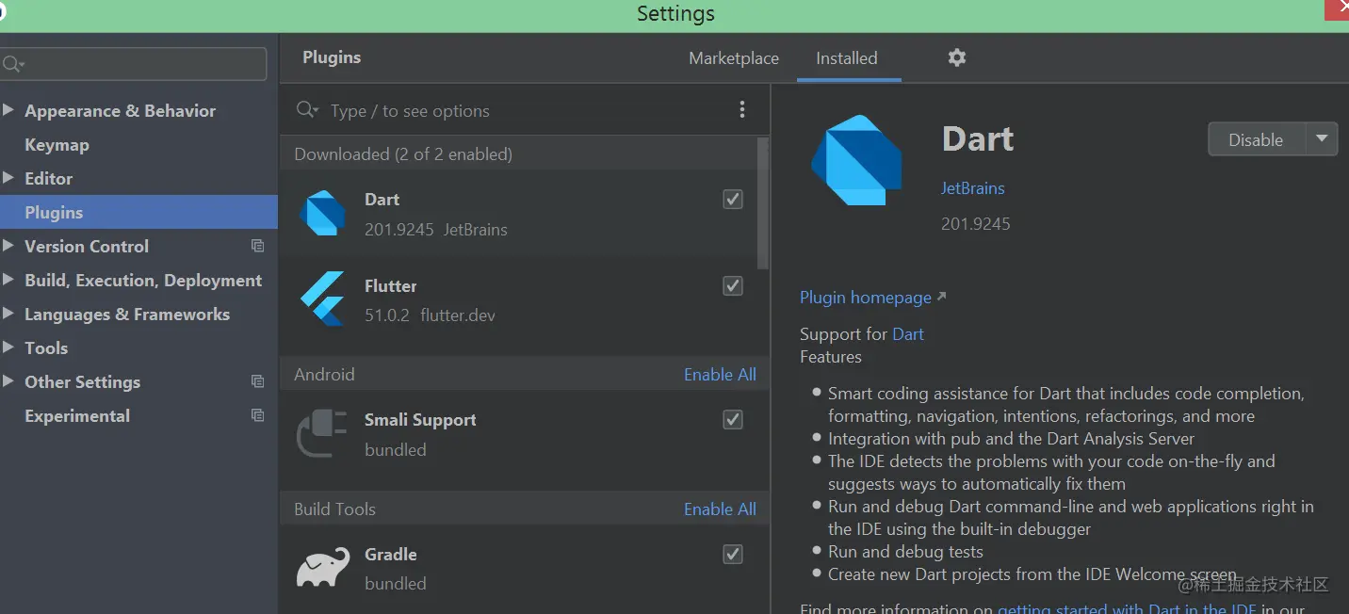Screen dimensions: 1349x614
Task: Click Version Control project-level copy icon
Action: 257,246
